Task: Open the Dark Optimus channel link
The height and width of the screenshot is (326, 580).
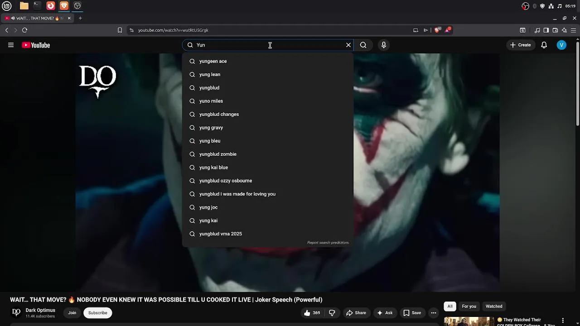Action: point(40,310)
